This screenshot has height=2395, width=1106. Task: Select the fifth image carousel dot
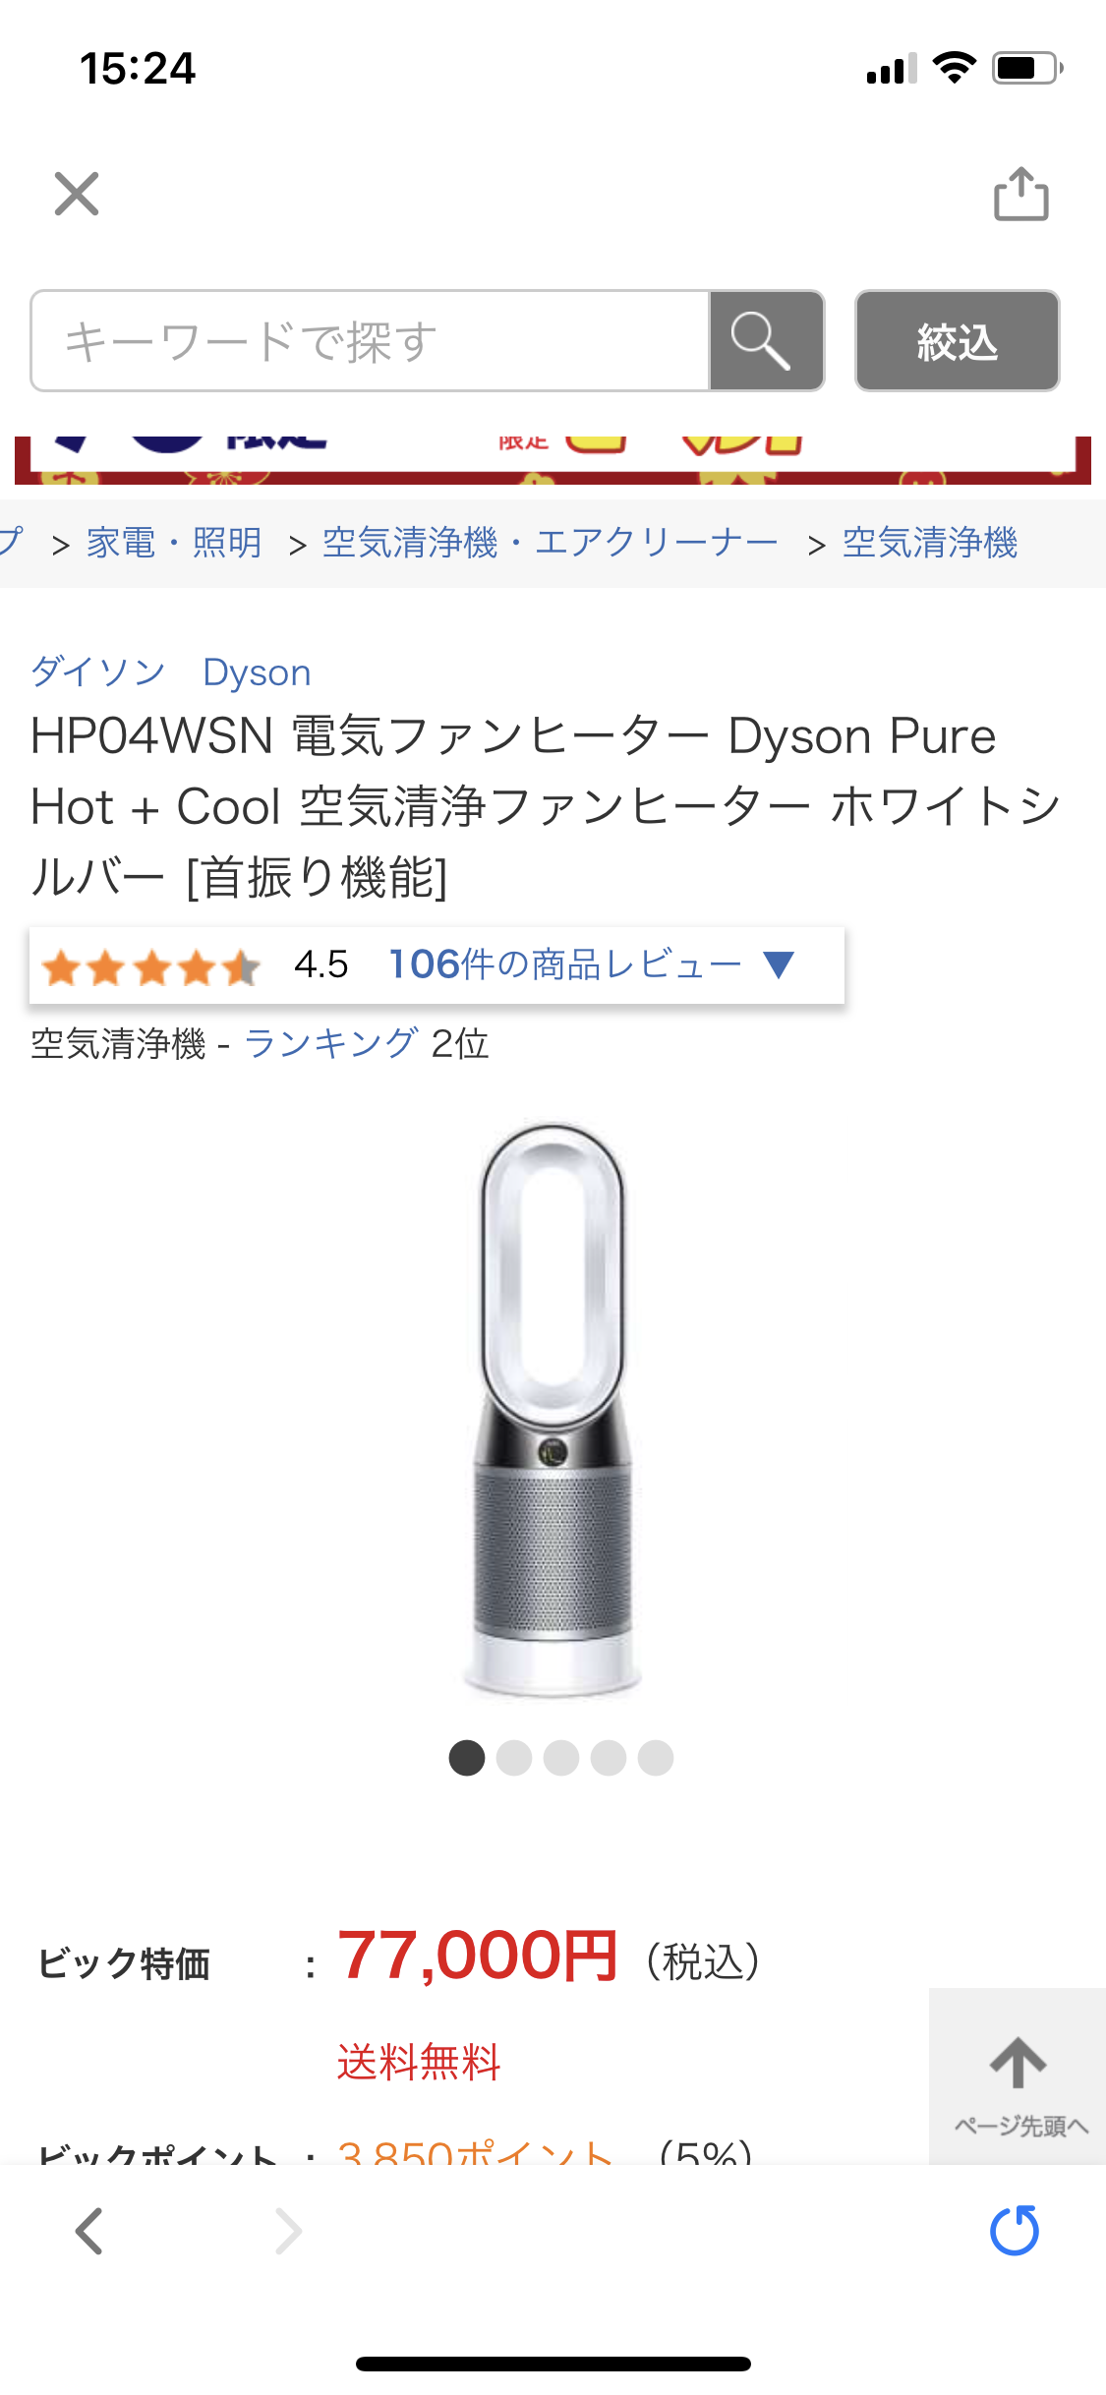click(x=656, y=1758)
